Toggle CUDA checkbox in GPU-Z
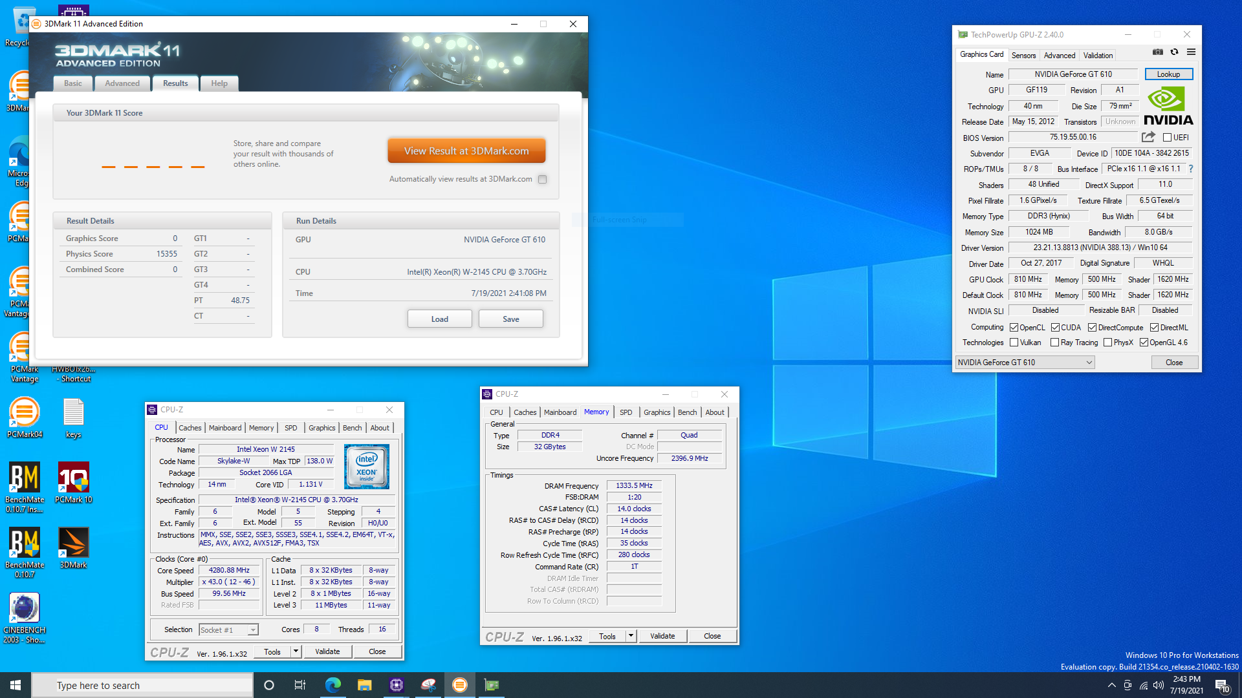Screen dimensions: 1242x698 (1055, 328)
